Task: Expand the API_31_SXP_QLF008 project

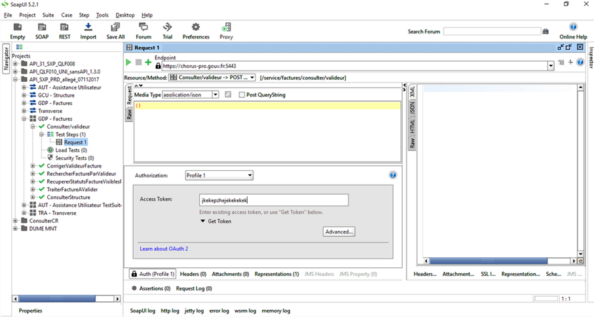Action: point(16,64)
